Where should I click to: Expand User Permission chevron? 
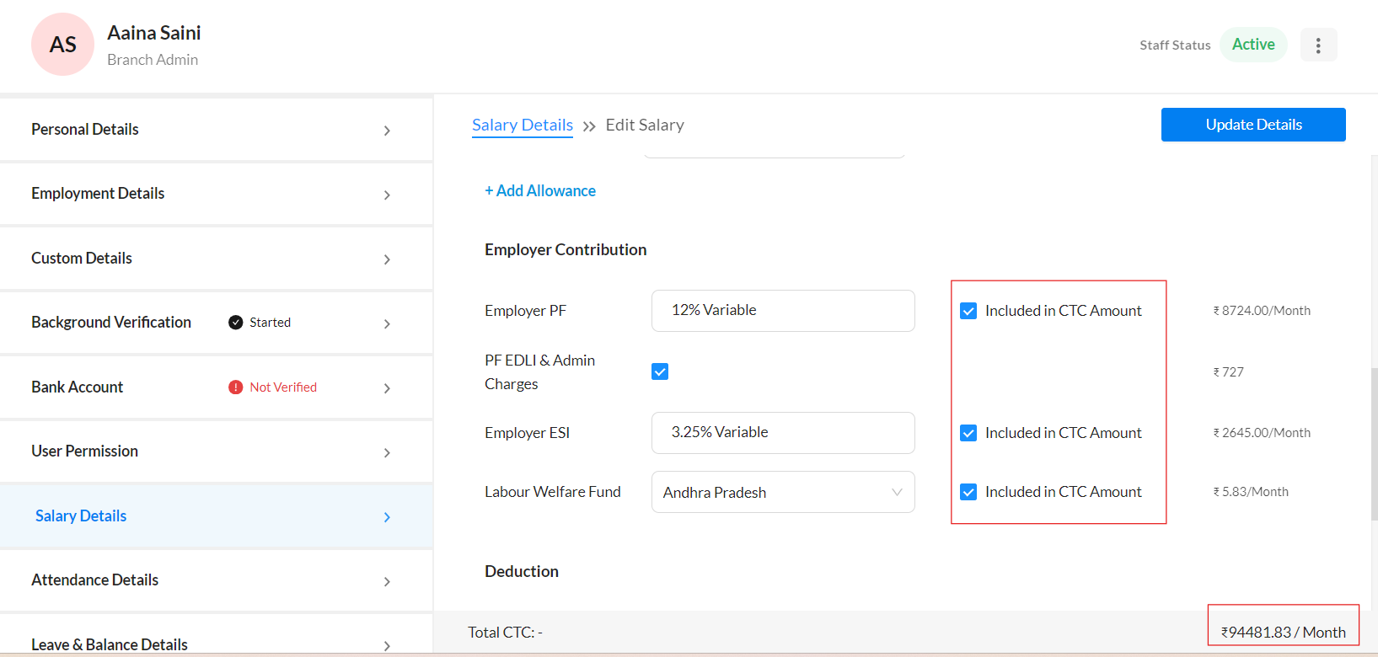(x=387, y=452)
